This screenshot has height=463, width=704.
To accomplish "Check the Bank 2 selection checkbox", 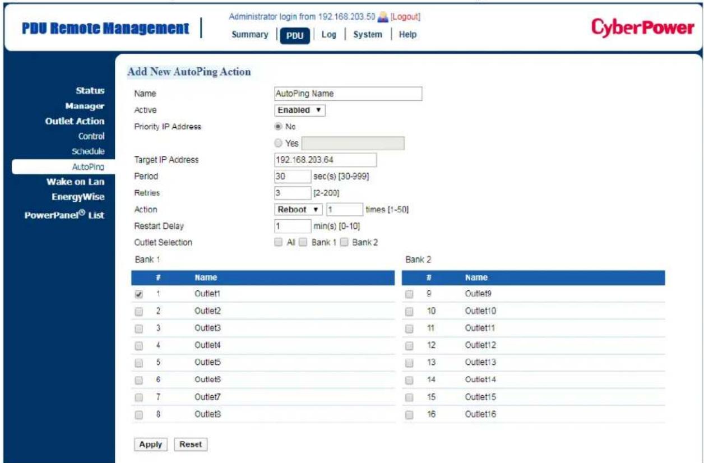I will 344,243.
